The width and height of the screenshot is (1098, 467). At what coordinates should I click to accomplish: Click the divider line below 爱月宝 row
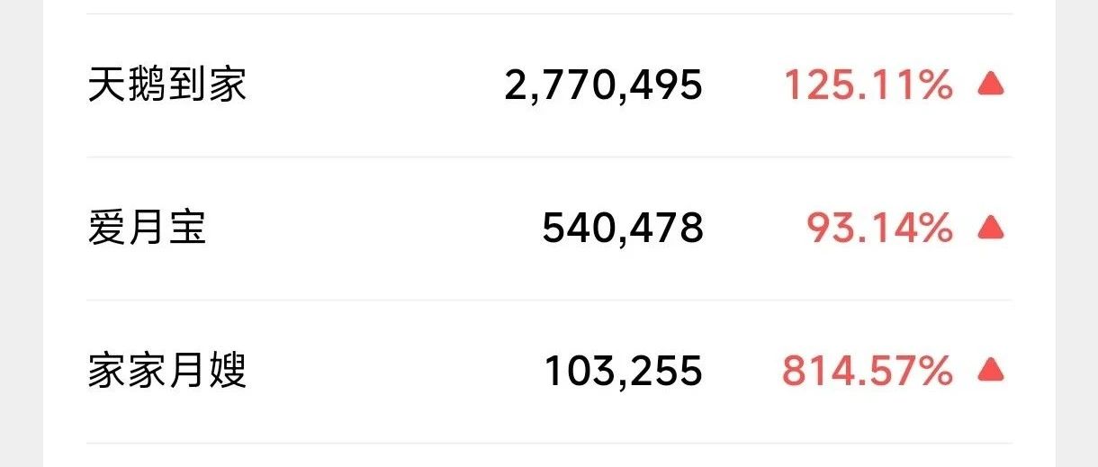point(549,300)
